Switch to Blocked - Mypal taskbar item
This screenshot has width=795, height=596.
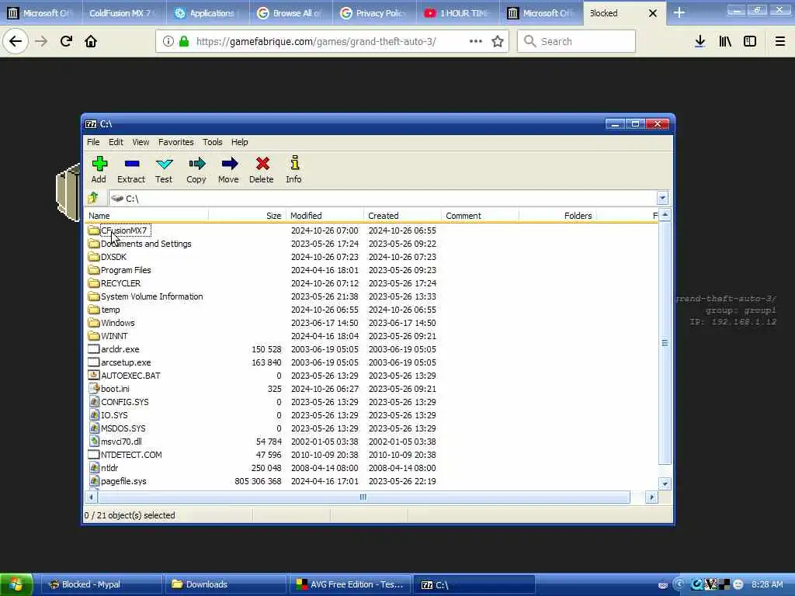(x=101, y=584)
